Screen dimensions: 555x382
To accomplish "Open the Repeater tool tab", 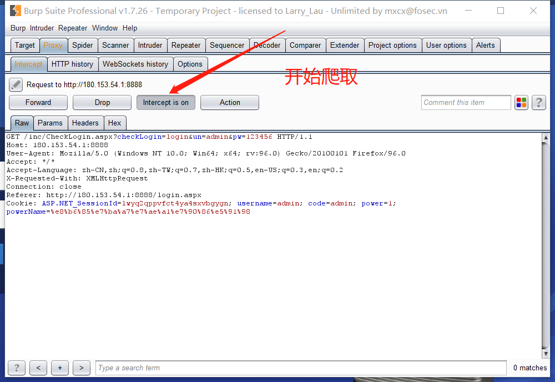I will (186, 46).
